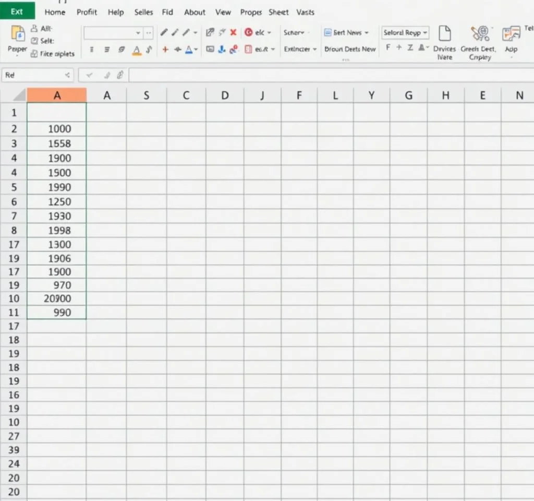
Task: Click the Greefs Deet Cnplay icon
Action: point(479,34)
